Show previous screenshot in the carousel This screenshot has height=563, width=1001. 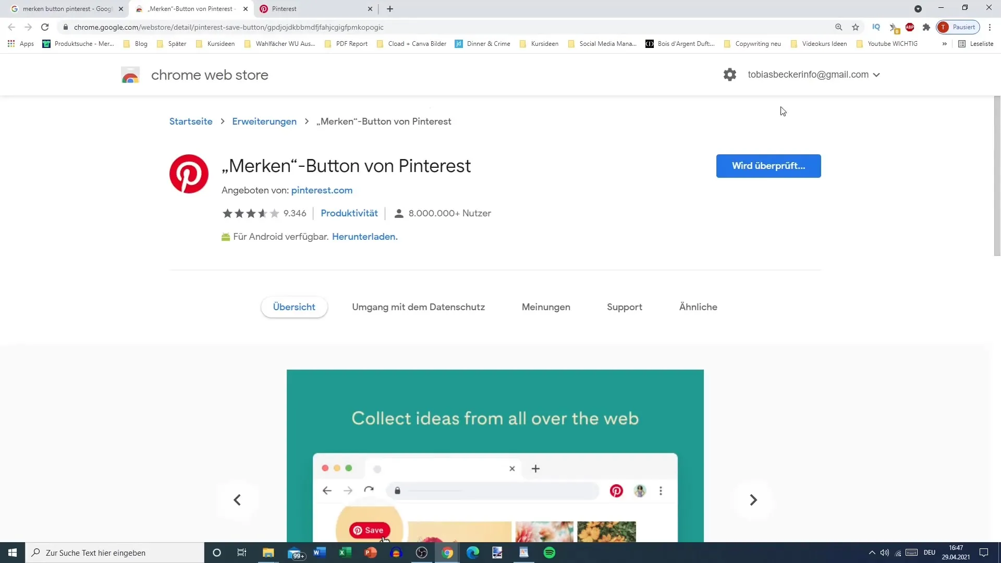237,500
